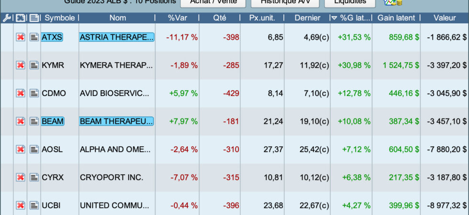Click the +7,97 % variation value

tap(183, 121)
